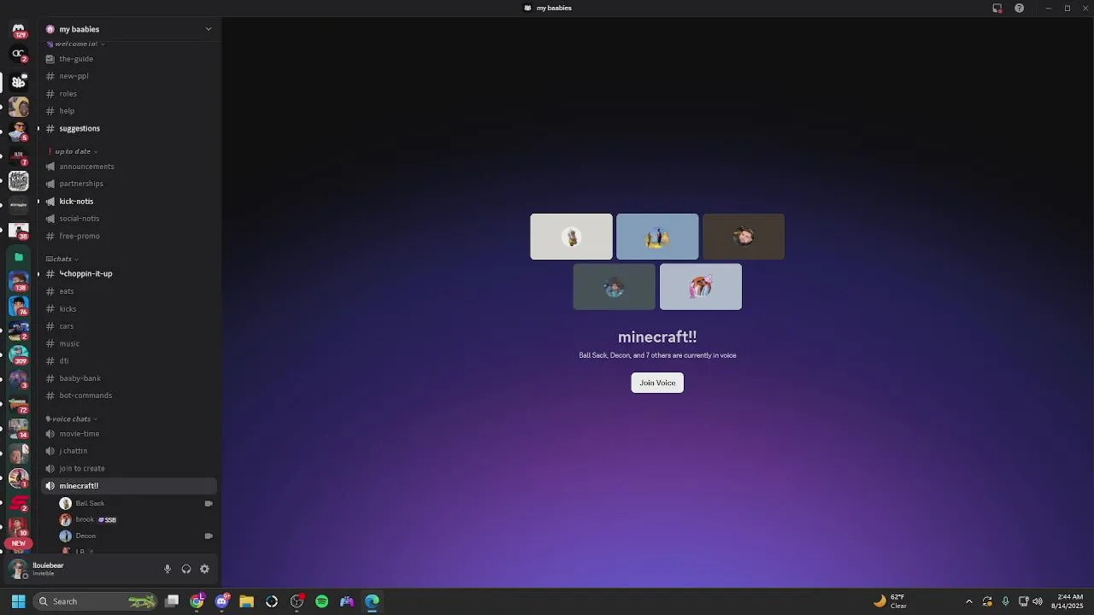The width and height of the screenshot is (1094, 615).
Task: Open weather widget showing 62°F Clear
Action: [x=891, y=601]
